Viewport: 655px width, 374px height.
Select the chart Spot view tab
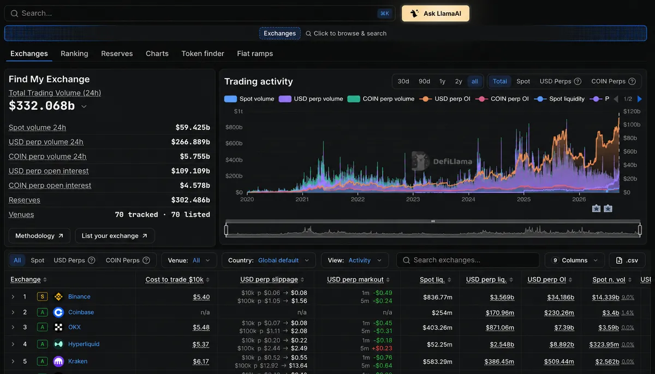(x=523, y=81)
